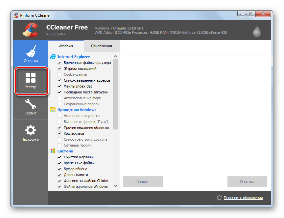
Task: Open the Сервис wrench tools section
Action: [x=31, y=107]
